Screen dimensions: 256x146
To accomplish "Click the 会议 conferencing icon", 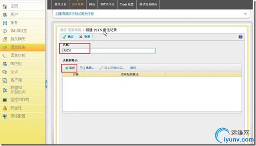I will click(x=5, y=72).
